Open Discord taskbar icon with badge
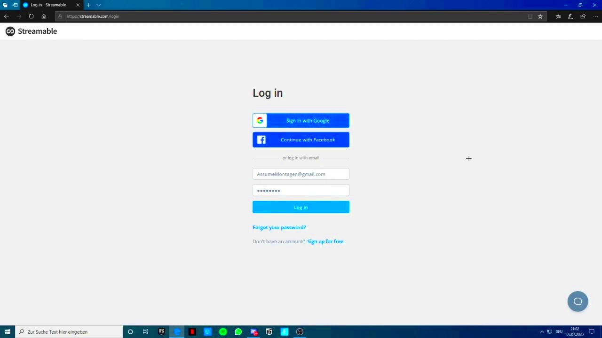The height and width of the screenshot is (338, 602). click(x=254, y=332)
